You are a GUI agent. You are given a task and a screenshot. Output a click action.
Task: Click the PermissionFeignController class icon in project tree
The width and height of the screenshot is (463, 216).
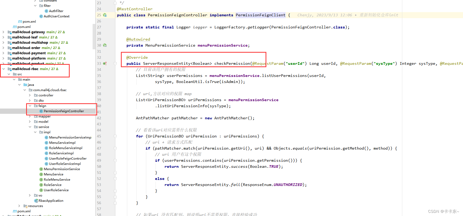(x=41, y=111)
